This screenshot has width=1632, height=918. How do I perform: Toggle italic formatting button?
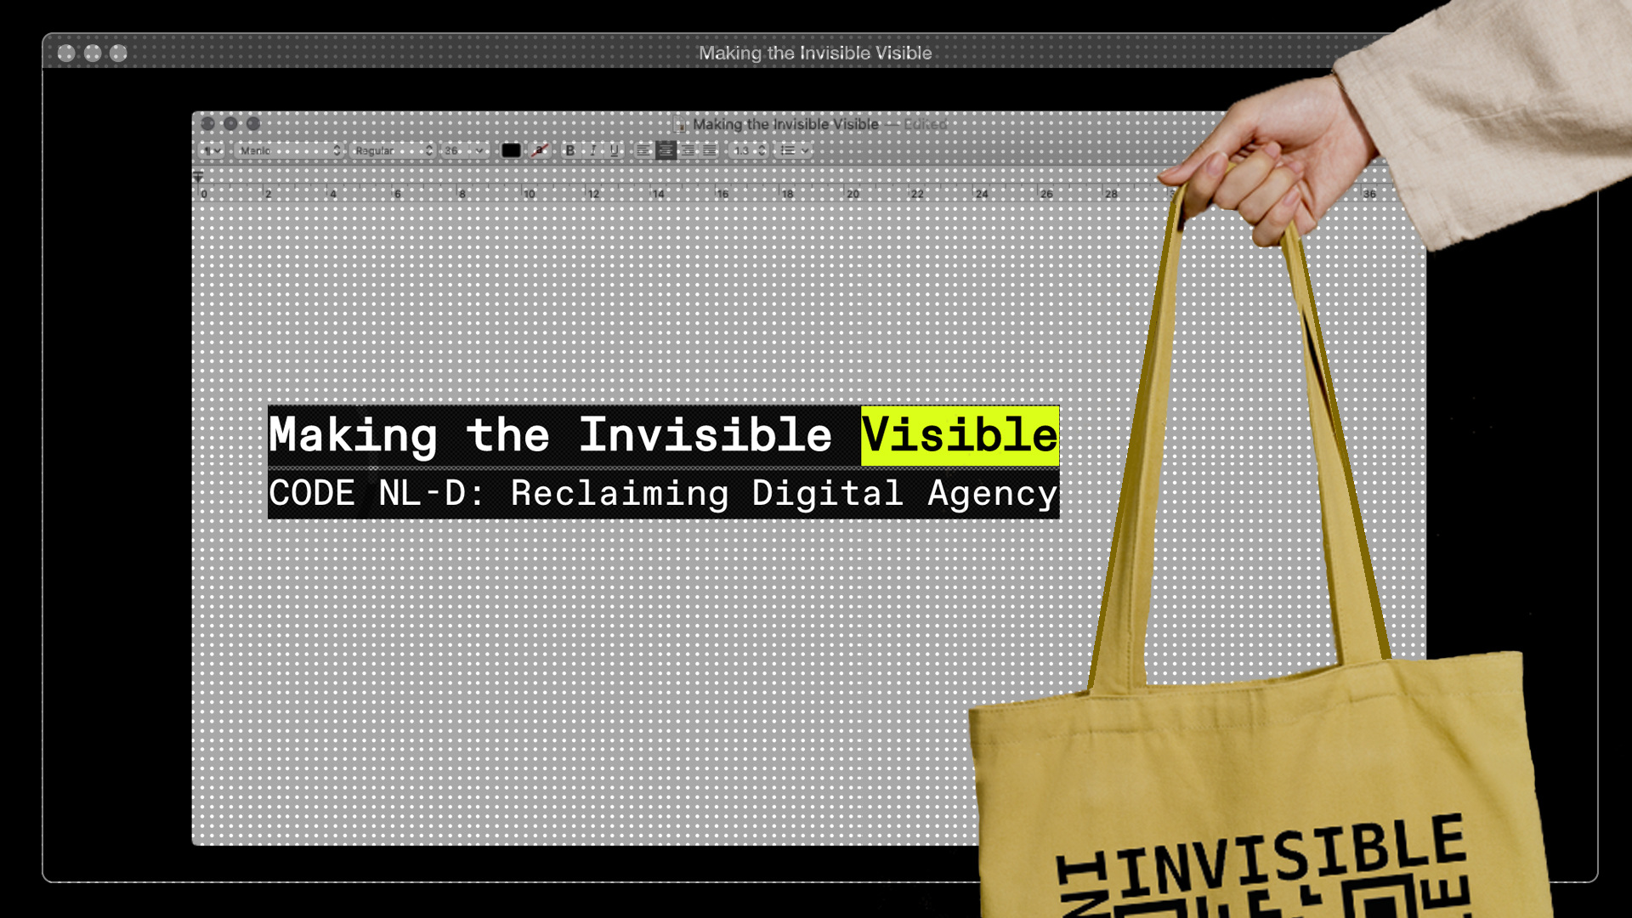(592, 150)
